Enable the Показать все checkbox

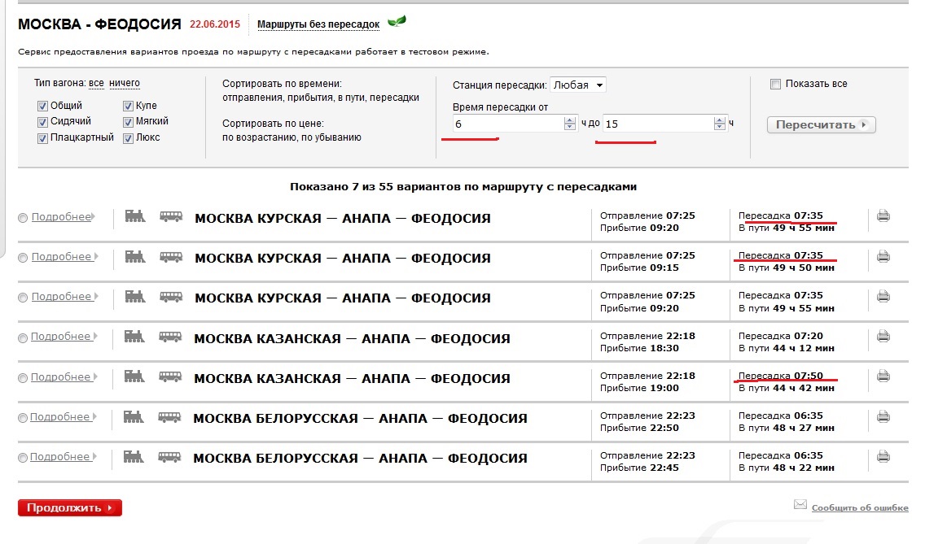(x=775, y=84)
